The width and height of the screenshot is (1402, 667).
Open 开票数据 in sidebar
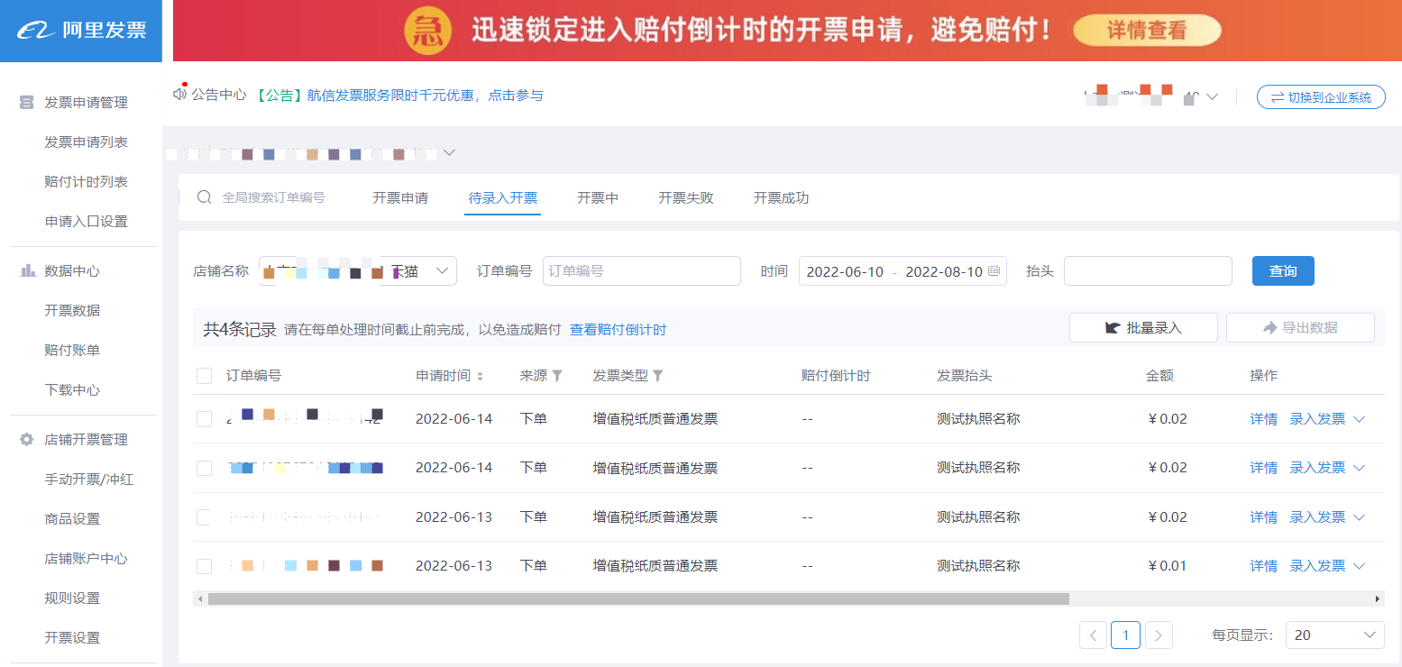click(72, 311)
